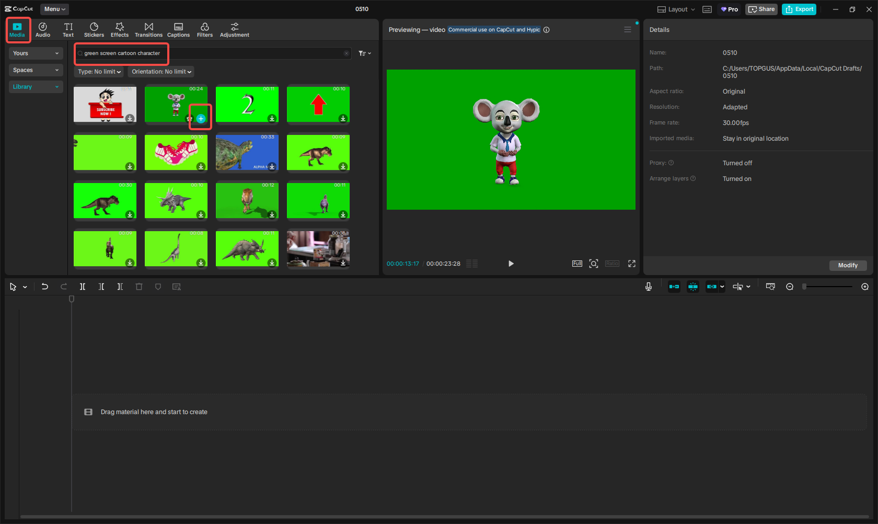The width and height of the screenshot is (878, 524).
Task: Switch to the Text panel tab
Action: coord(68,29)
